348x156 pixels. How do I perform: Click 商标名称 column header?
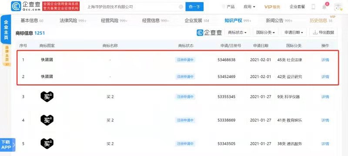pos(110,46)
